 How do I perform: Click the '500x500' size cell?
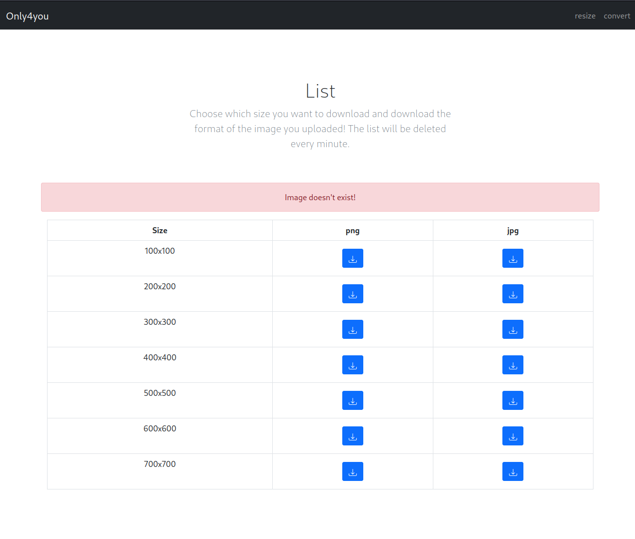point(160,400)
